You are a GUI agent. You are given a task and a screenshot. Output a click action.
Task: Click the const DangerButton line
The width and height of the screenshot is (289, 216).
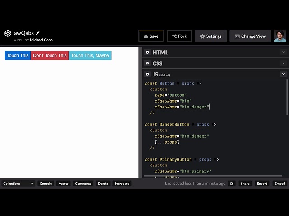click(x=181, y=124)
